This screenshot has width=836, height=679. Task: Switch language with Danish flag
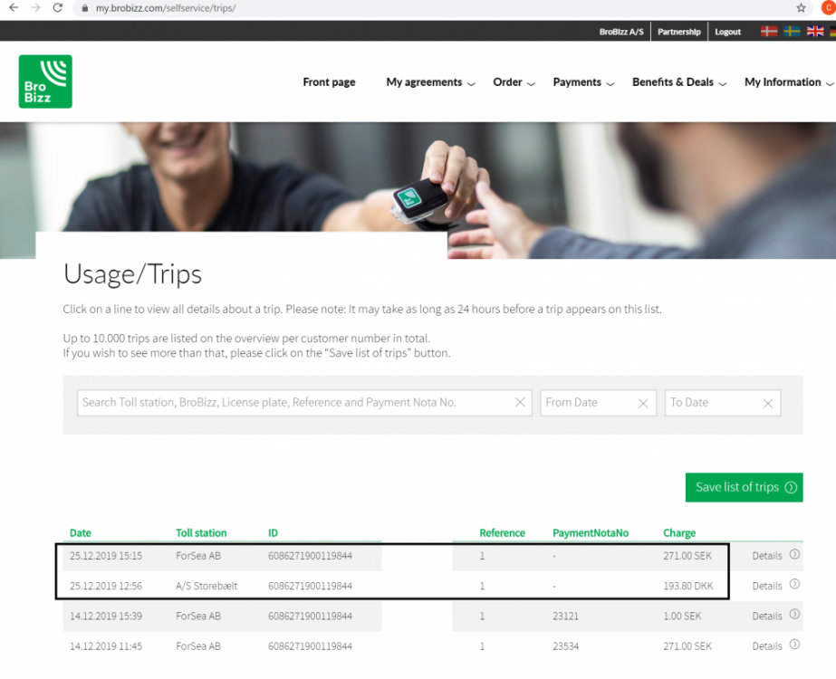(768, 32)
